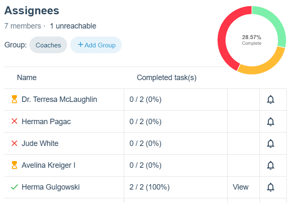Open the View link for Herma Gulgowski
Image resolution: width=291 pixels, height=203 pixels.
point(241,187)
